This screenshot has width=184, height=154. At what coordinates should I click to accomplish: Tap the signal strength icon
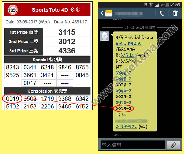tap(157, 5)
